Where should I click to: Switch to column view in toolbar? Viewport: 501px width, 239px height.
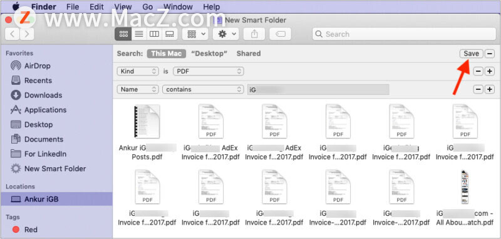point(154,34)
